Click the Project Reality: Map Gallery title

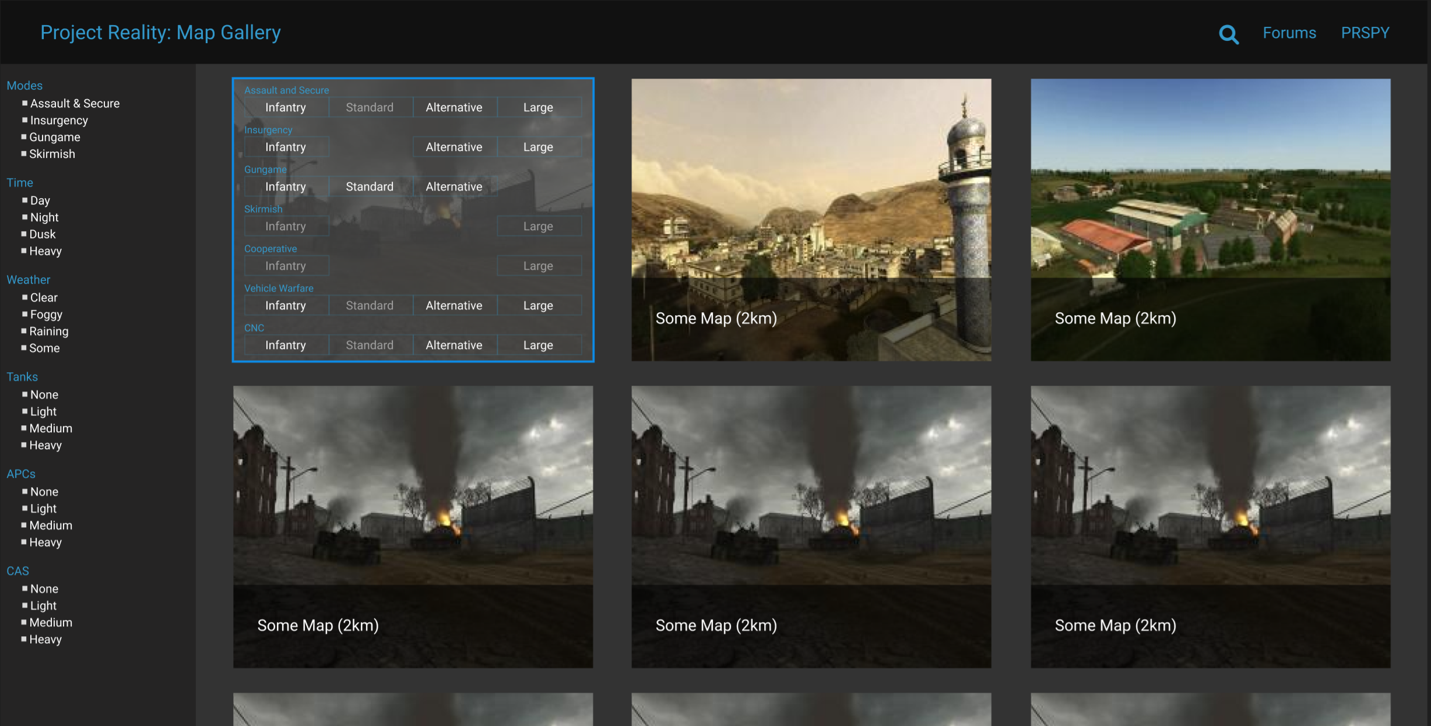pyautogui.click(x=160, y=33)
